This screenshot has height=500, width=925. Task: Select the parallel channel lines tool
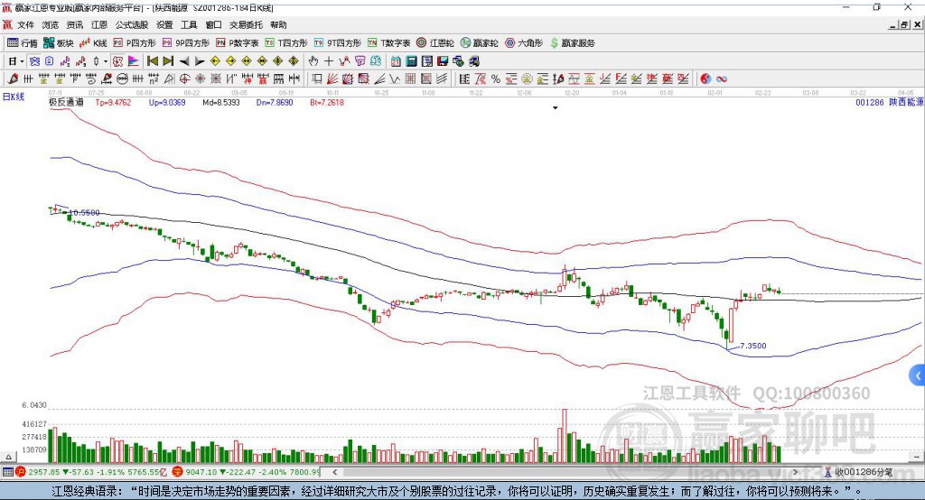coord(443,79)
